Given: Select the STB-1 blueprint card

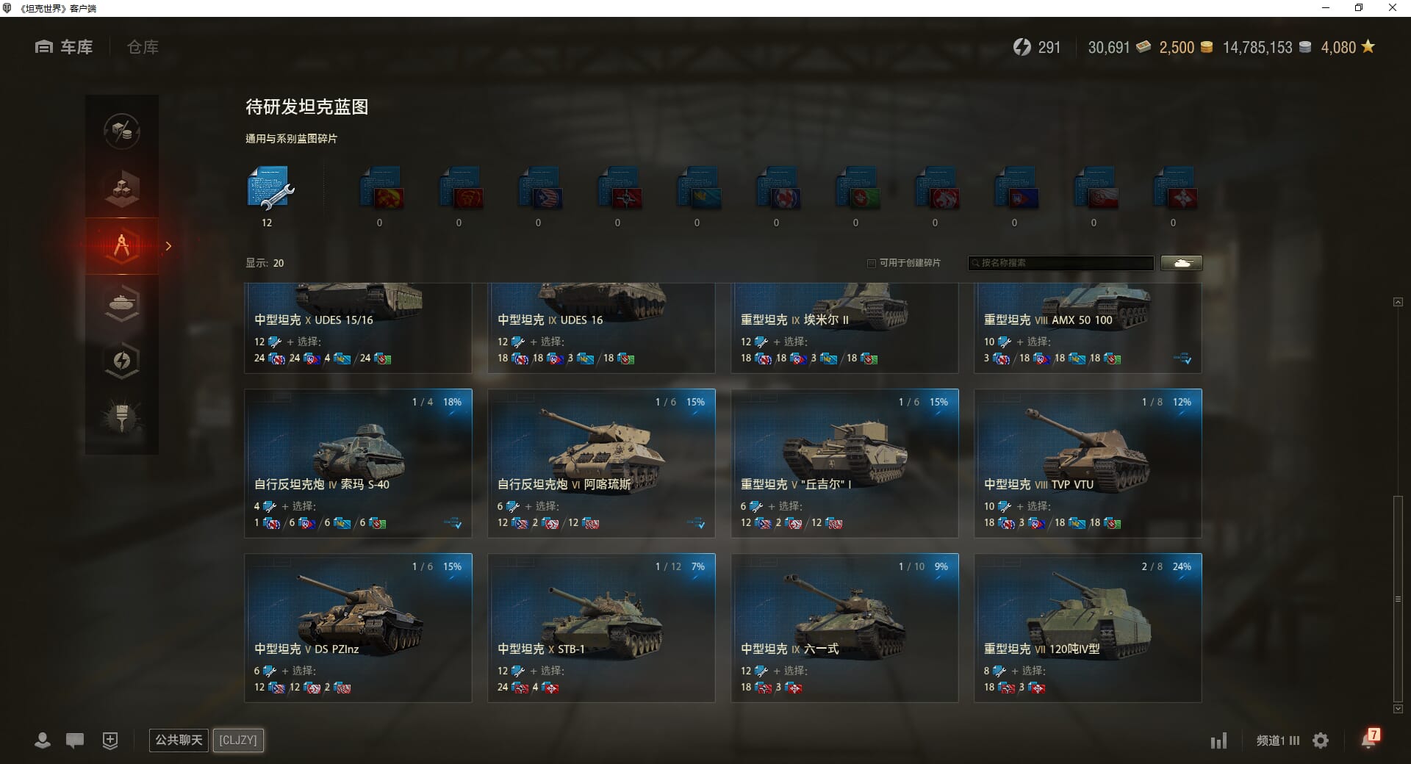Looking at the screenshot, I should (601, 627).
